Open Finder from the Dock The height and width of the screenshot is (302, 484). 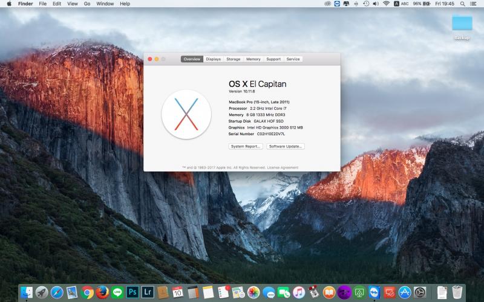(27, 292)
